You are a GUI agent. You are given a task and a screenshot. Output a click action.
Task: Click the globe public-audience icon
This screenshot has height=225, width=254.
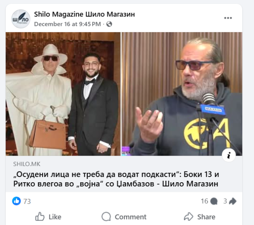coord(109,24)
